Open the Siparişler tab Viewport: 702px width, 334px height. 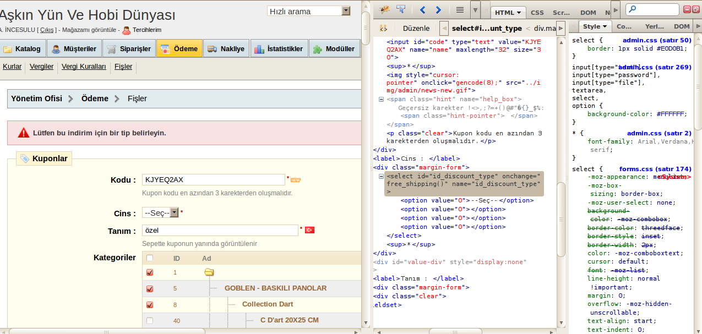click(128, 49)
